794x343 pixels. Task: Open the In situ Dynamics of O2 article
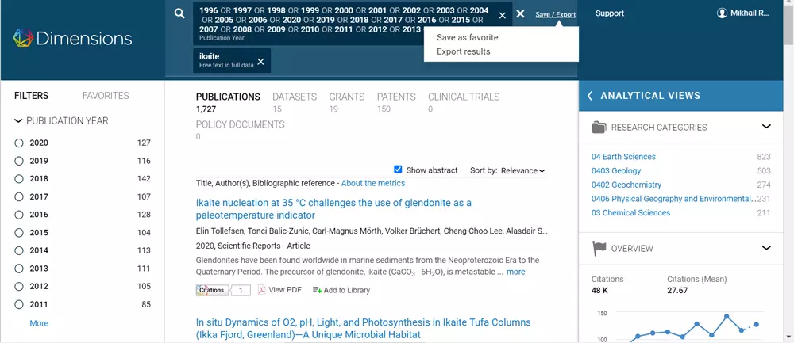click(x=363, y=329)
